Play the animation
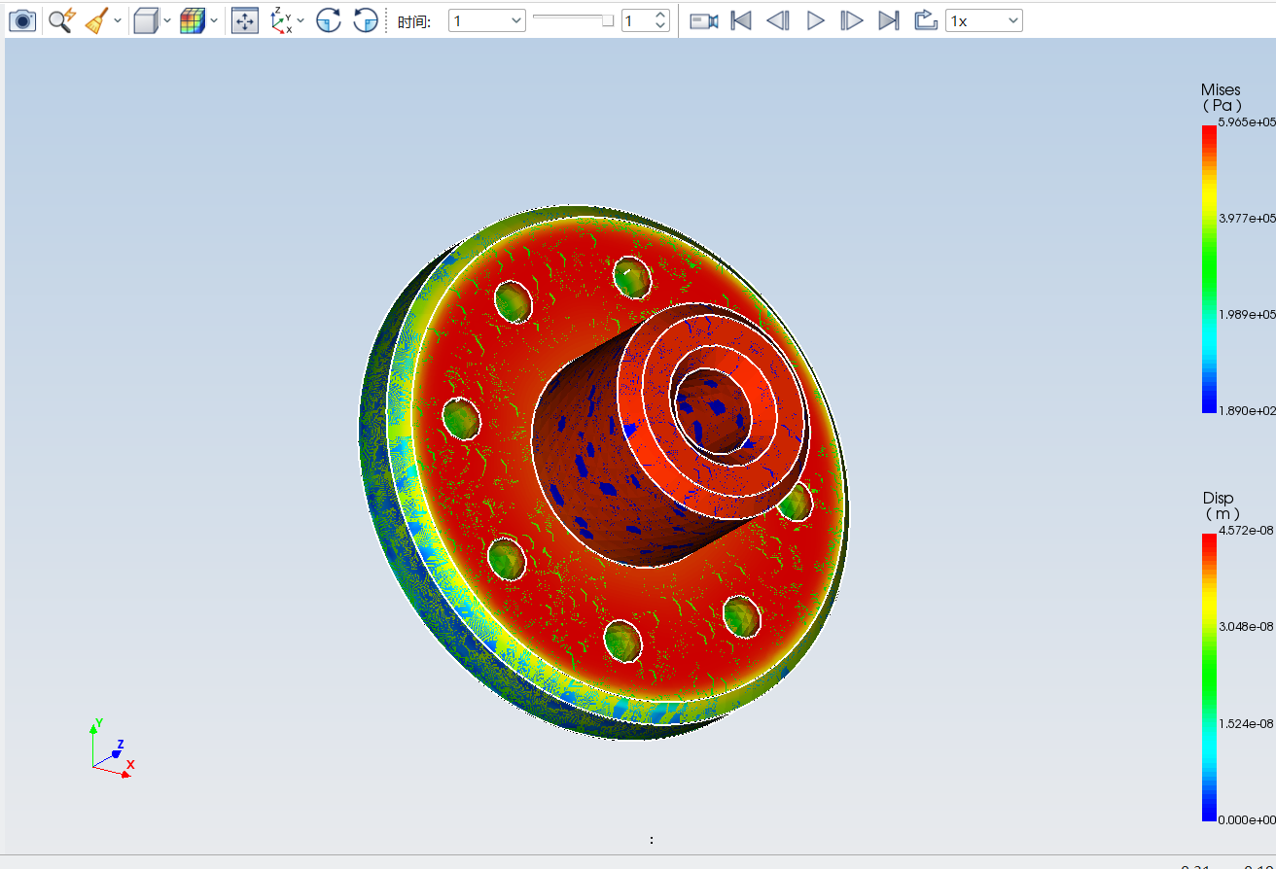The height and width of the screenshot is (869, 1276). click(816, 20)
